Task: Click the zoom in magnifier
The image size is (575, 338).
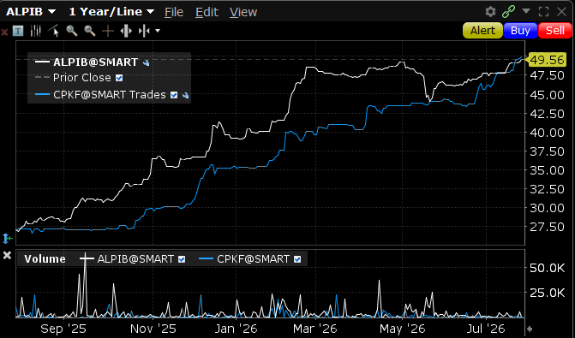Action: [x=71, y=31]
